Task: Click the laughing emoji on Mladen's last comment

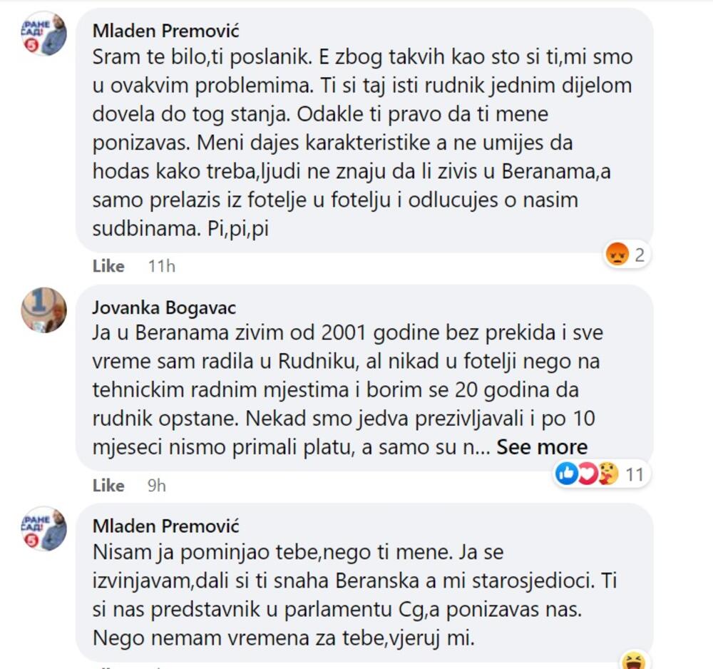Action: coord(632,660)
